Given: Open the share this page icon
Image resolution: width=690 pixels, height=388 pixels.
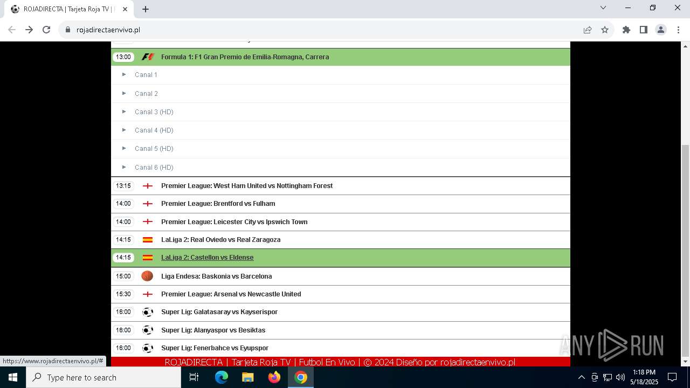Looking at the screenshot, I should point(588,30).
